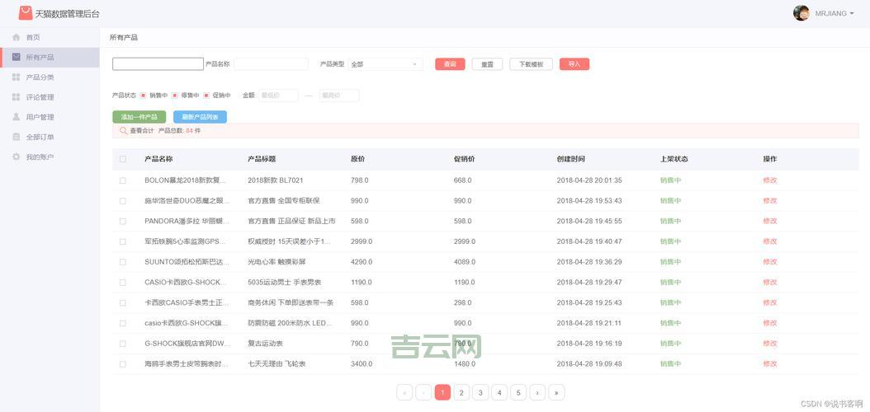Click the 产品名称 column header
This screenshot has height=412, width=870.
158,159
